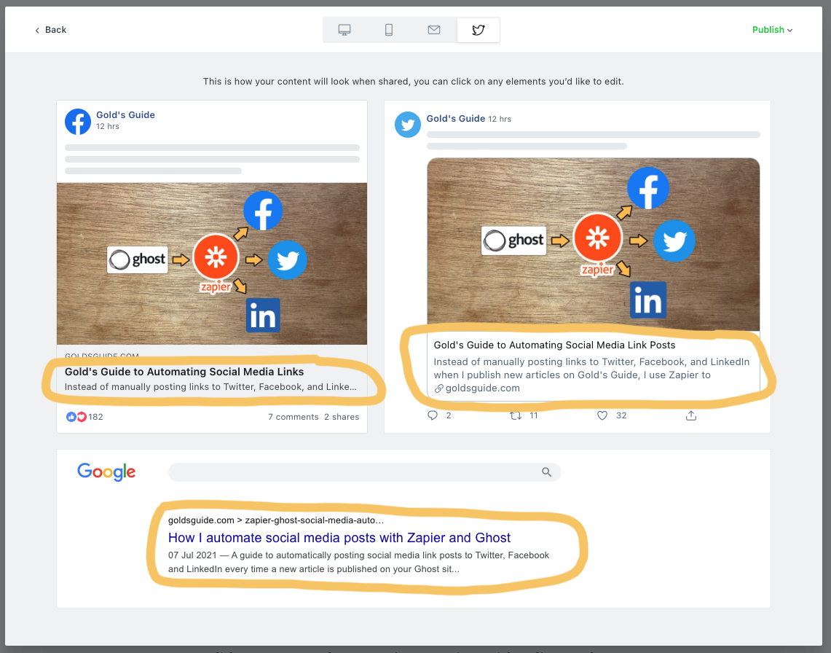Click the Twitter retweet icon
Screen dimensions: 831x653
click(515, 415)
